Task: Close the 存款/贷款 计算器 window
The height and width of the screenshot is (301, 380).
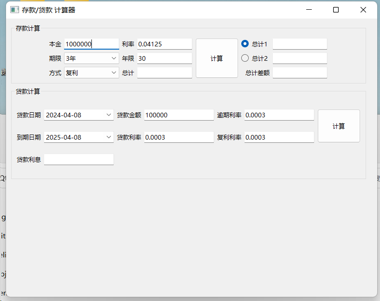Action: click(363, 10)
